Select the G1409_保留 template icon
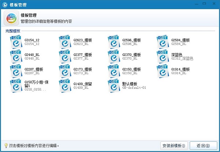Screen dimensions: 220x152 click(x=65, y=86)
